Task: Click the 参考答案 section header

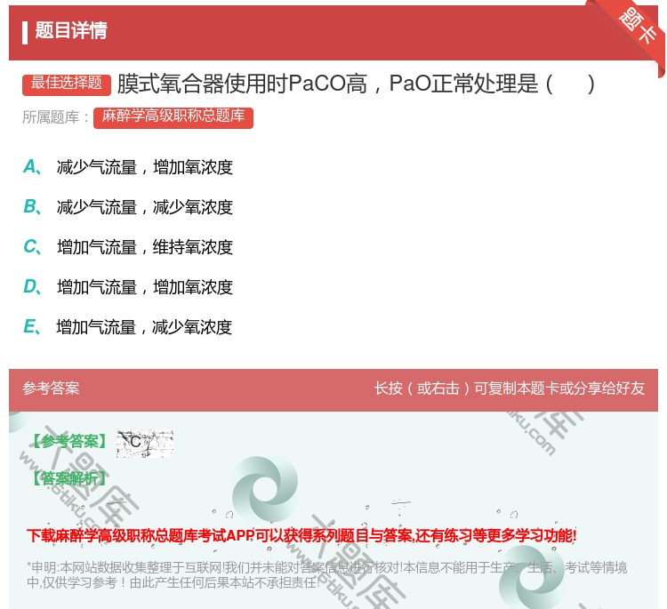Action: tap(51, 389)
